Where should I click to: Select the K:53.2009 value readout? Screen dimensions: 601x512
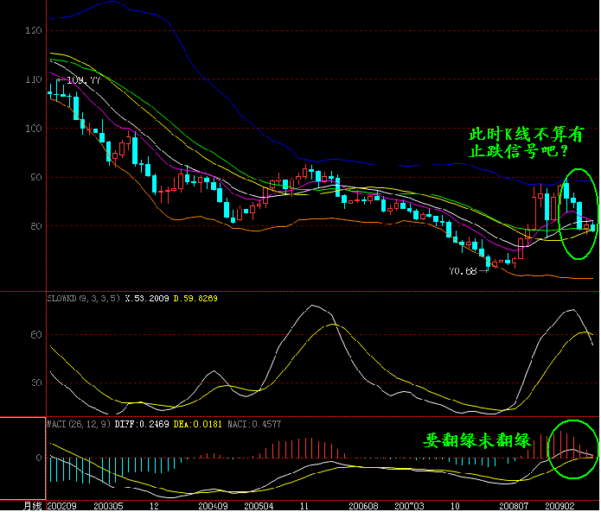pos(147,299)
